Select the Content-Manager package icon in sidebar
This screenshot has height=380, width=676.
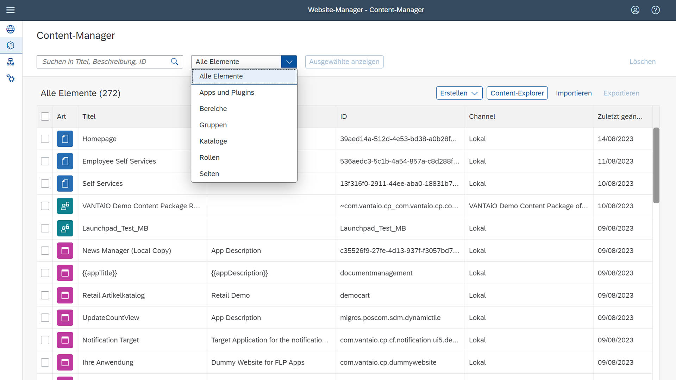[11, 45]
